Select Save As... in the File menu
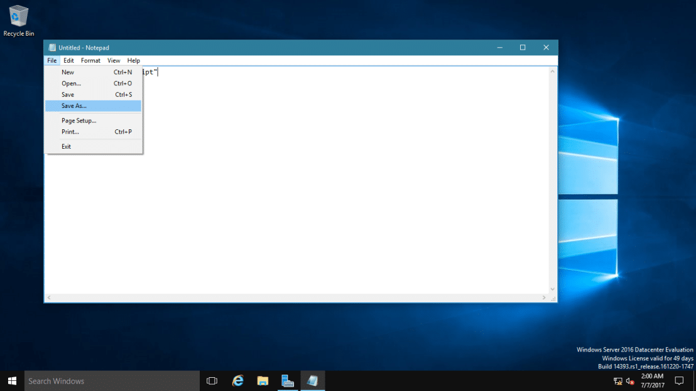The height and width of the screenshot is (391, 696). 93,105
